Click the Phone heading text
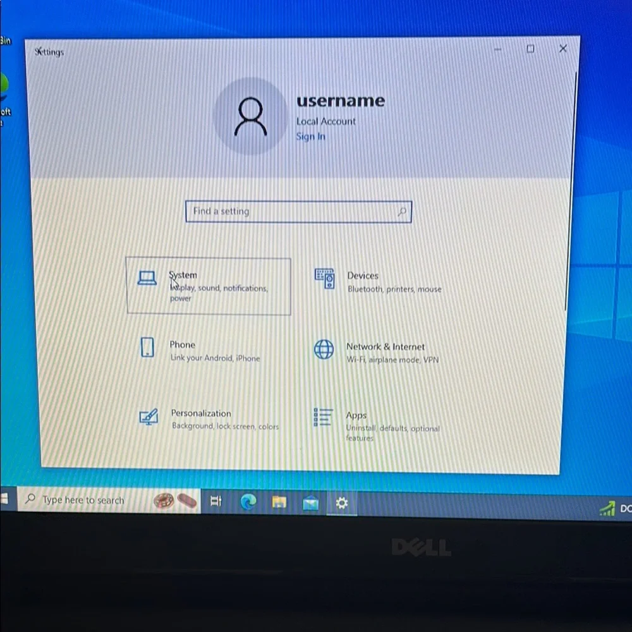This screenshot has width=632, height=632. click(182, 344)
